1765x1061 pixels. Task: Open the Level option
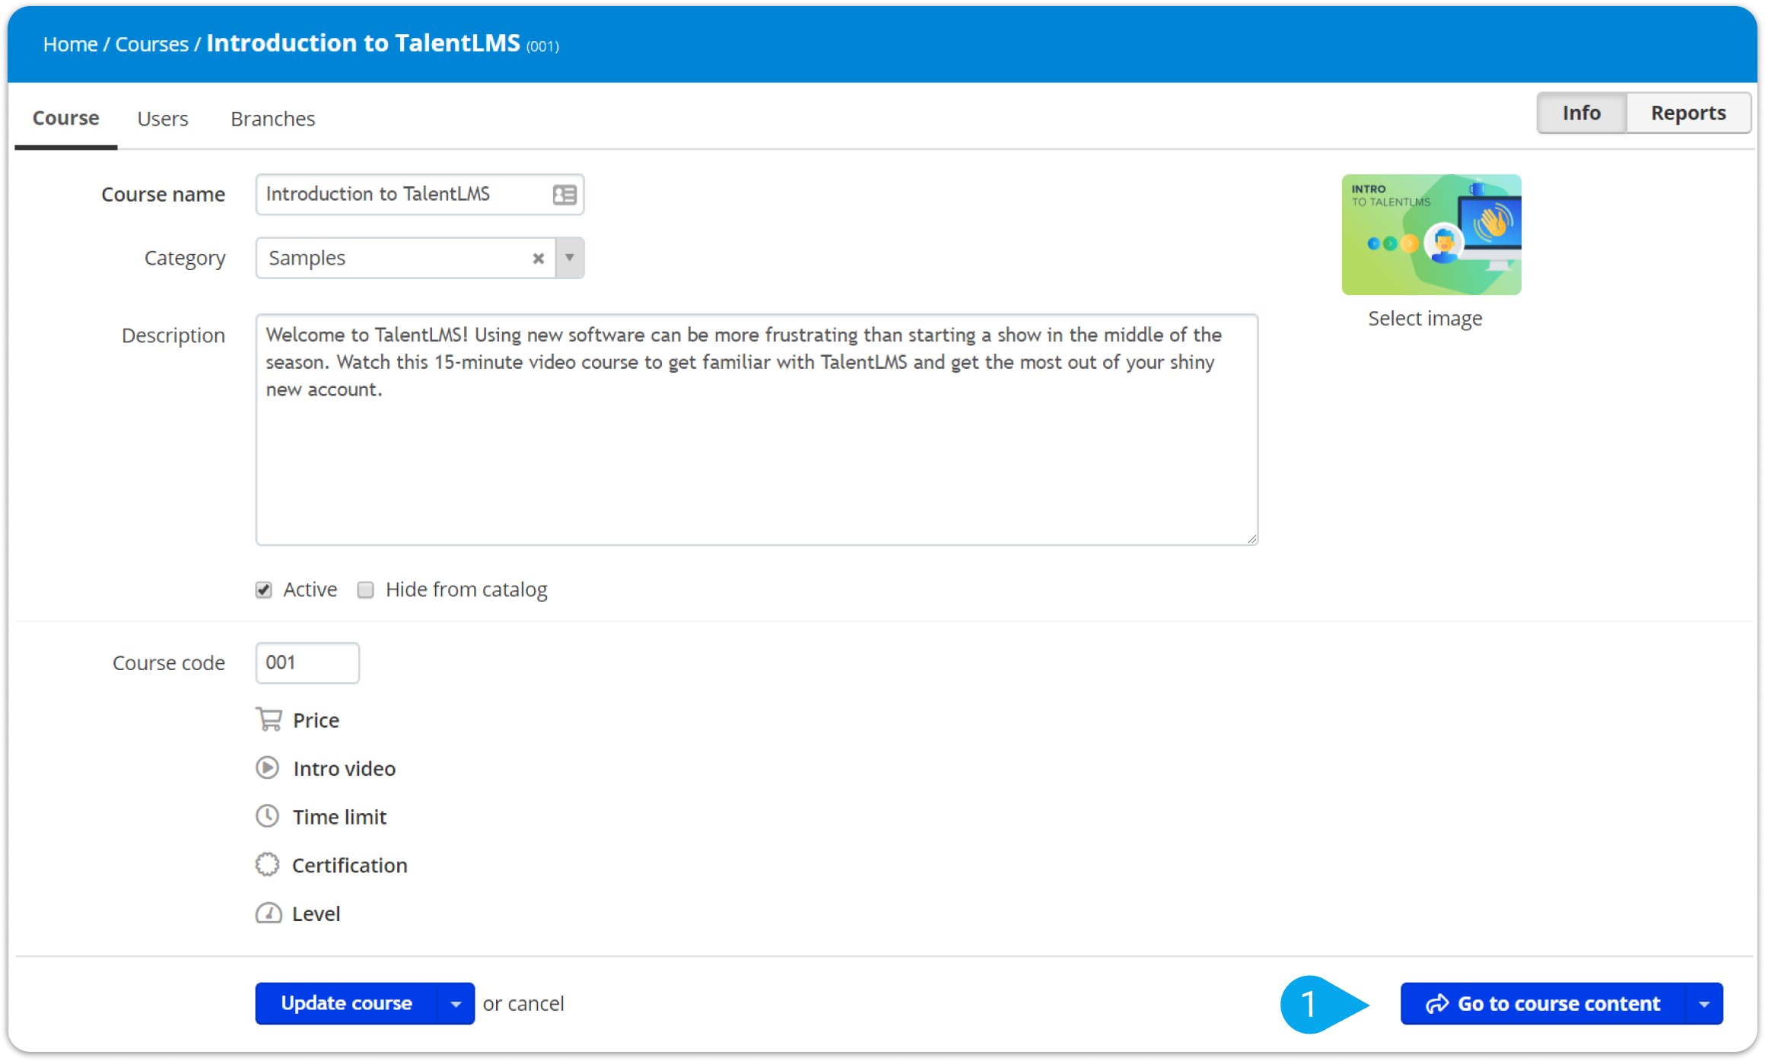click(x=316, y=913)
